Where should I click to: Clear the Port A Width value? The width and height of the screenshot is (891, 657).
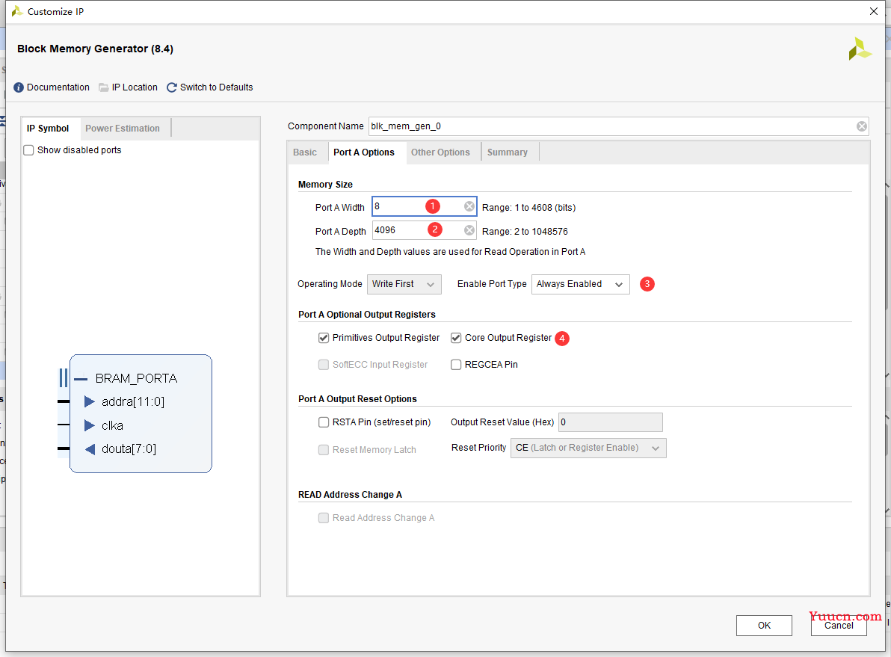tap(469, 206)
